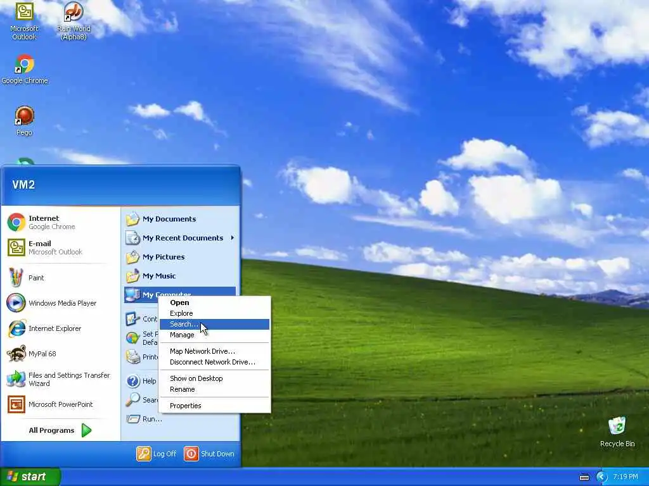Viewport: 649px width, 486px height.
Task: Select Show on Desktop option
Action: click(214, 378)
